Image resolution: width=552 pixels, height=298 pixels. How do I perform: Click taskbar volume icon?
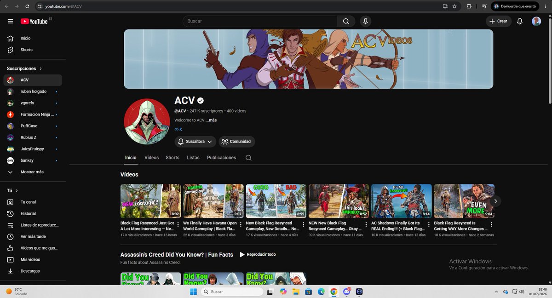[x=521, y=292]
